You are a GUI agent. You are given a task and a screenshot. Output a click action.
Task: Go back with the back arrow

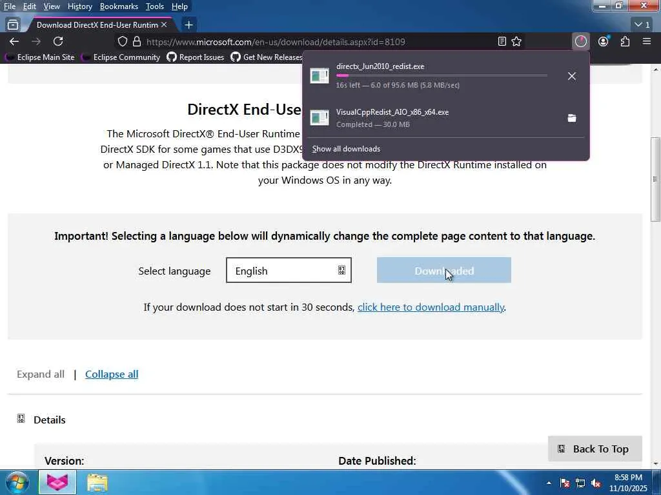pos(14,41)
